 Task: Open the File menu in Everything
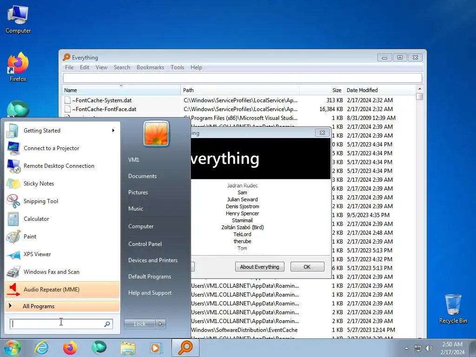[x=69, y=67]
